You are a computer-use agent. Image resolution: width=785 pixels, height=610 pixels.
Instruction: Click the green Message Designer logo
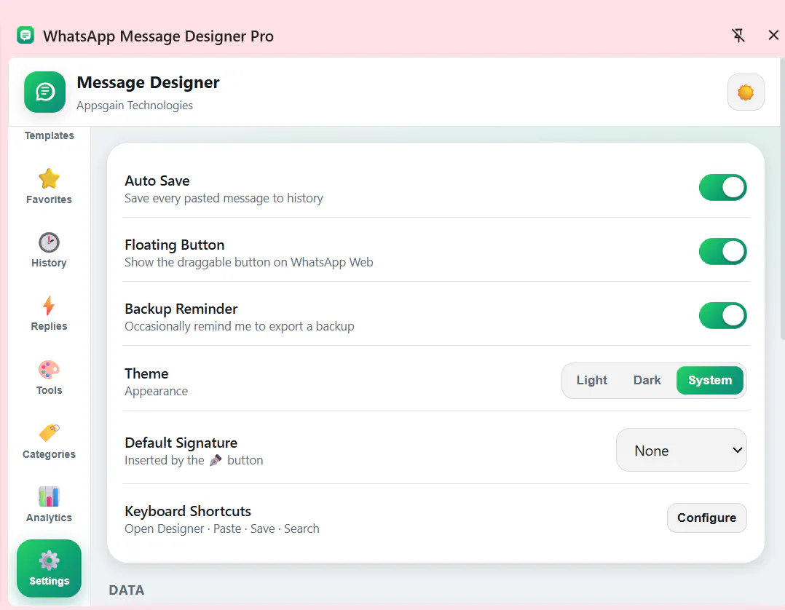click(x=44, y=92)
